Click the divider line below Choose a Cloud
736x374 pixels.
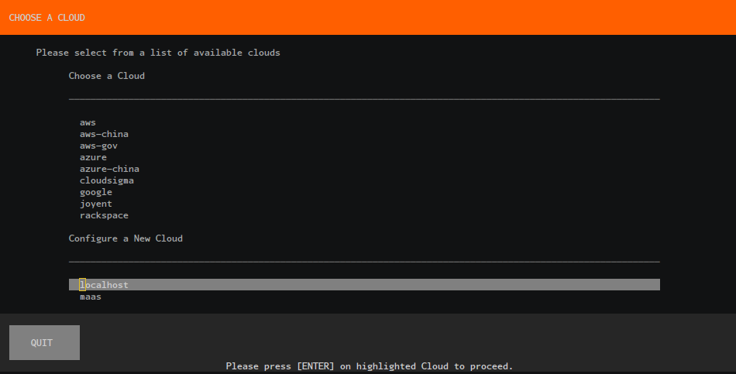(x=364, y=99)
